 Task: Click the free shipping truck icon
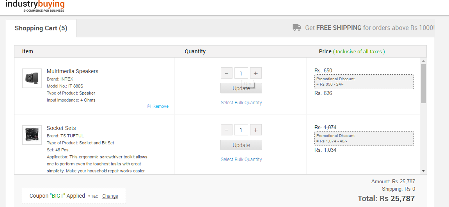tap(297, 28)
